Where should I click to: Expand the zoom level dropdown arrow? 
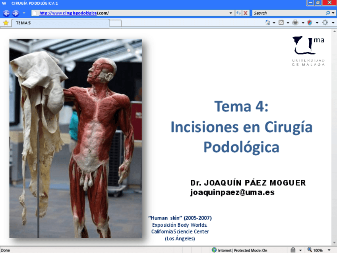329,250
